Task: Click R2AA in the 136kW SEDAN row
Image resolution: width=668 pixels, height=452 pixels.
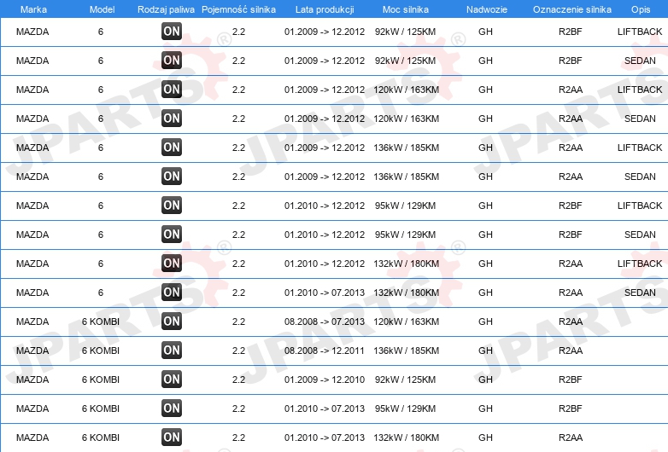Action: tap(571, 177)
